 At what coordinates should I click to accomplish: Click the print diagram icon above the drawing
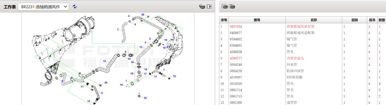pyautogui.click(x=202, y=7)
